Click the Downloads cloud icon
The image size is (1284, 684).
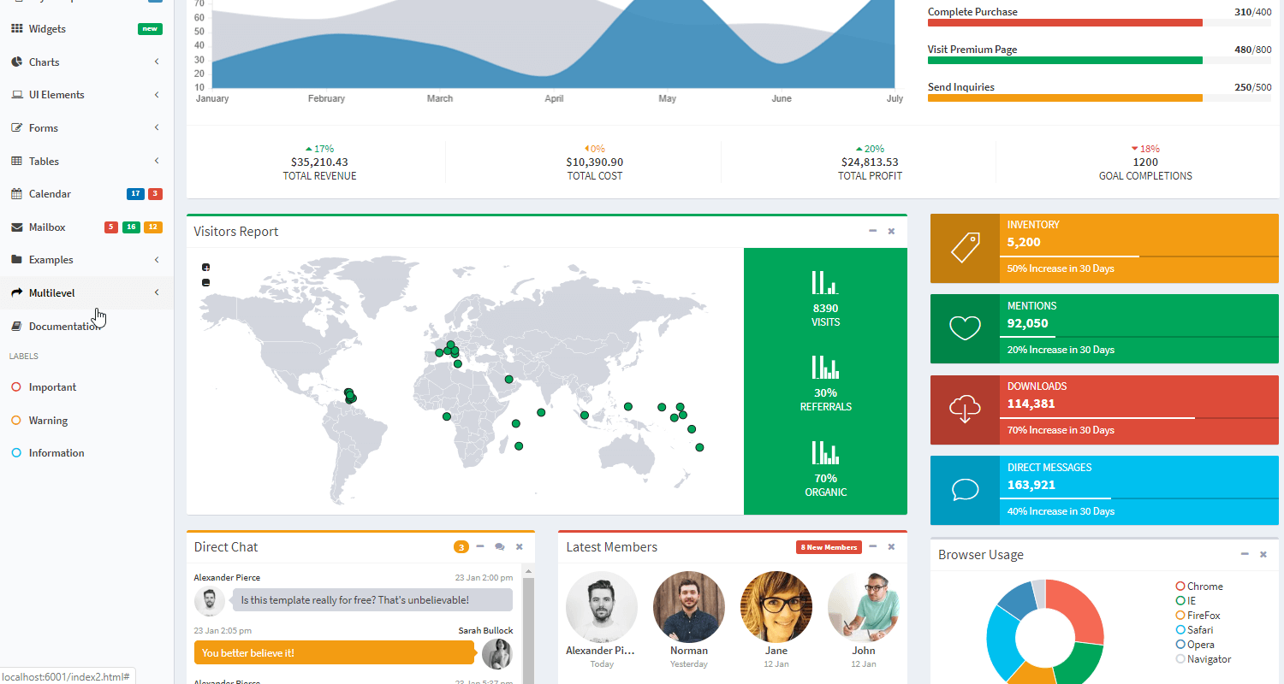(965, 410)
